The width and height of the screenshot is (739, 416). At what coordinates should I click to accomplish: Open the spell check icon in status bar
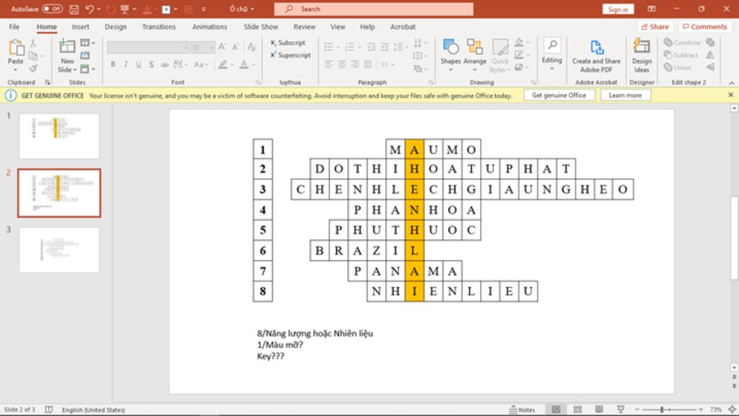(x=48, y=409)
